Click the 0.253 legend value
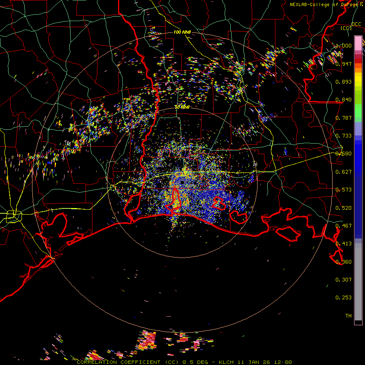Image resolution: width=365 pixels, height=365 pixels. coord(344,298)
